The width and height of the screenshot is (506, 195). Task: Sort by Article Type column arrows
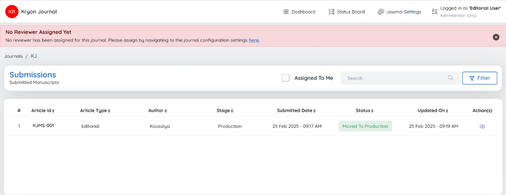(x=109, y=111)
